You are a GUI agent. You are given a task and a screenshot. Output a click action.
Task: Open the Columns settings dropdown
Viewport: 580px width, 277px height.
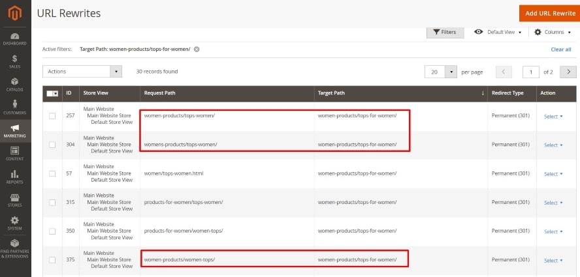[x=553, y=32]
